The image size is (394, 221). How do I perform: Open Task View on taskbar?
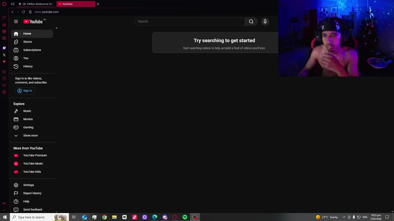pyautogui.click(x=74, y=217)
